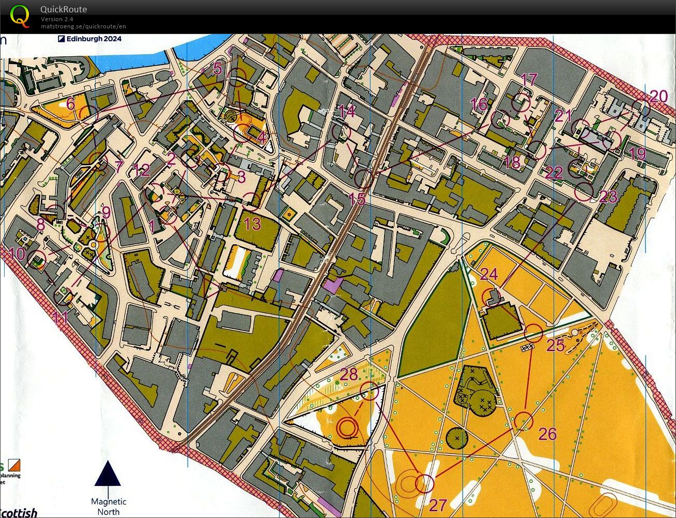Image resolution: width=676 pixels, height=518 pixels.
Task: Click control number 8 on the map
Action: point(40,226)
